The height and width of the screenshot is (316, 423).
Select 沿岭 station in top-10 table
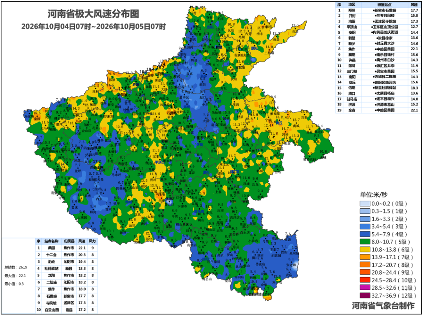[51, 262]
